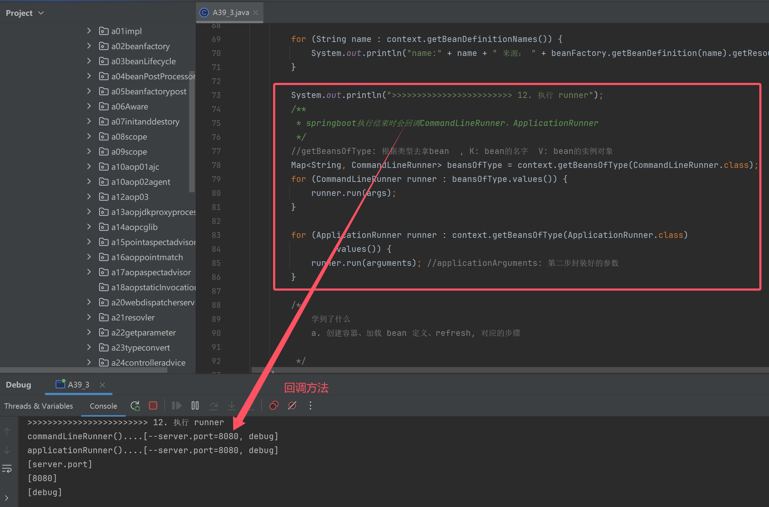Expand the a06Aware folder

pos(89,106)
